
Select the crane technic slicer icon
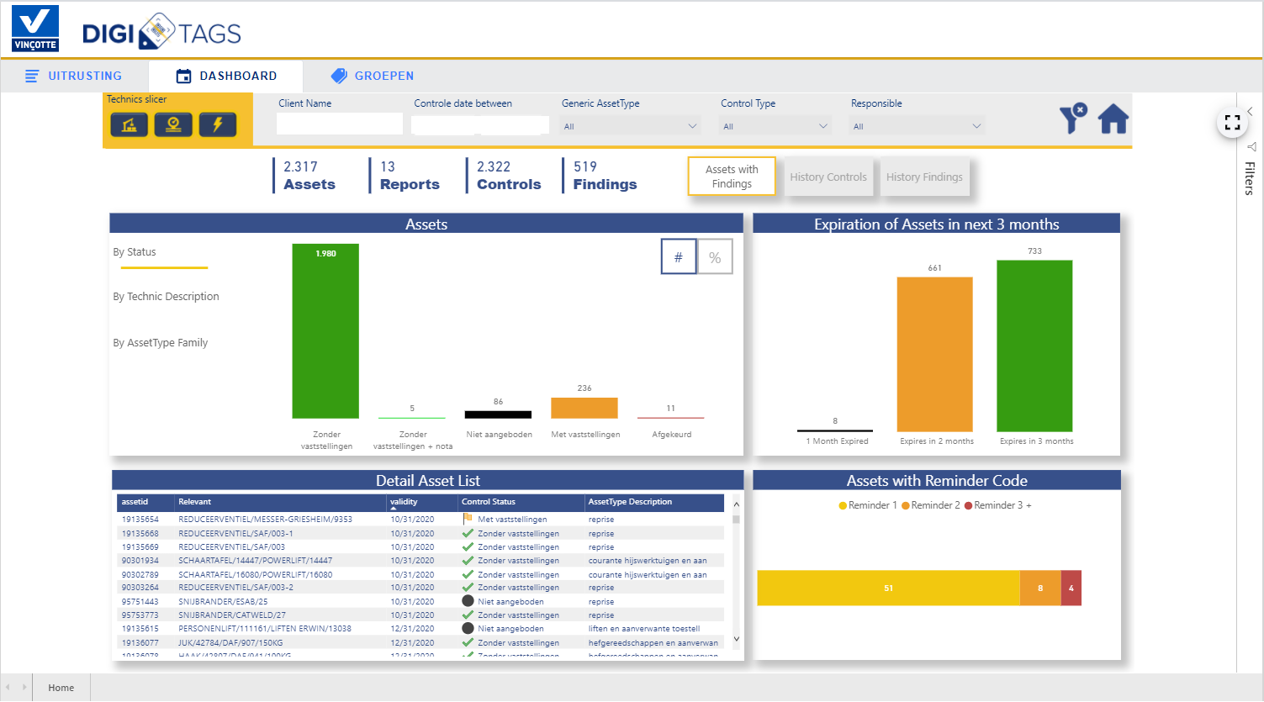[129, 124]
